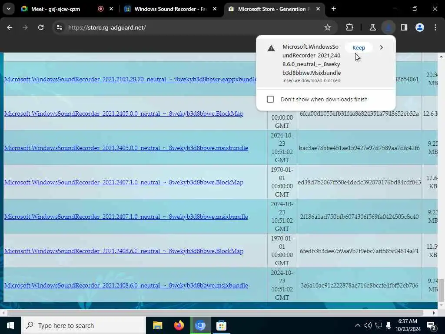Click the vertical page scrollbar thumb

click(x=441, y=290)
